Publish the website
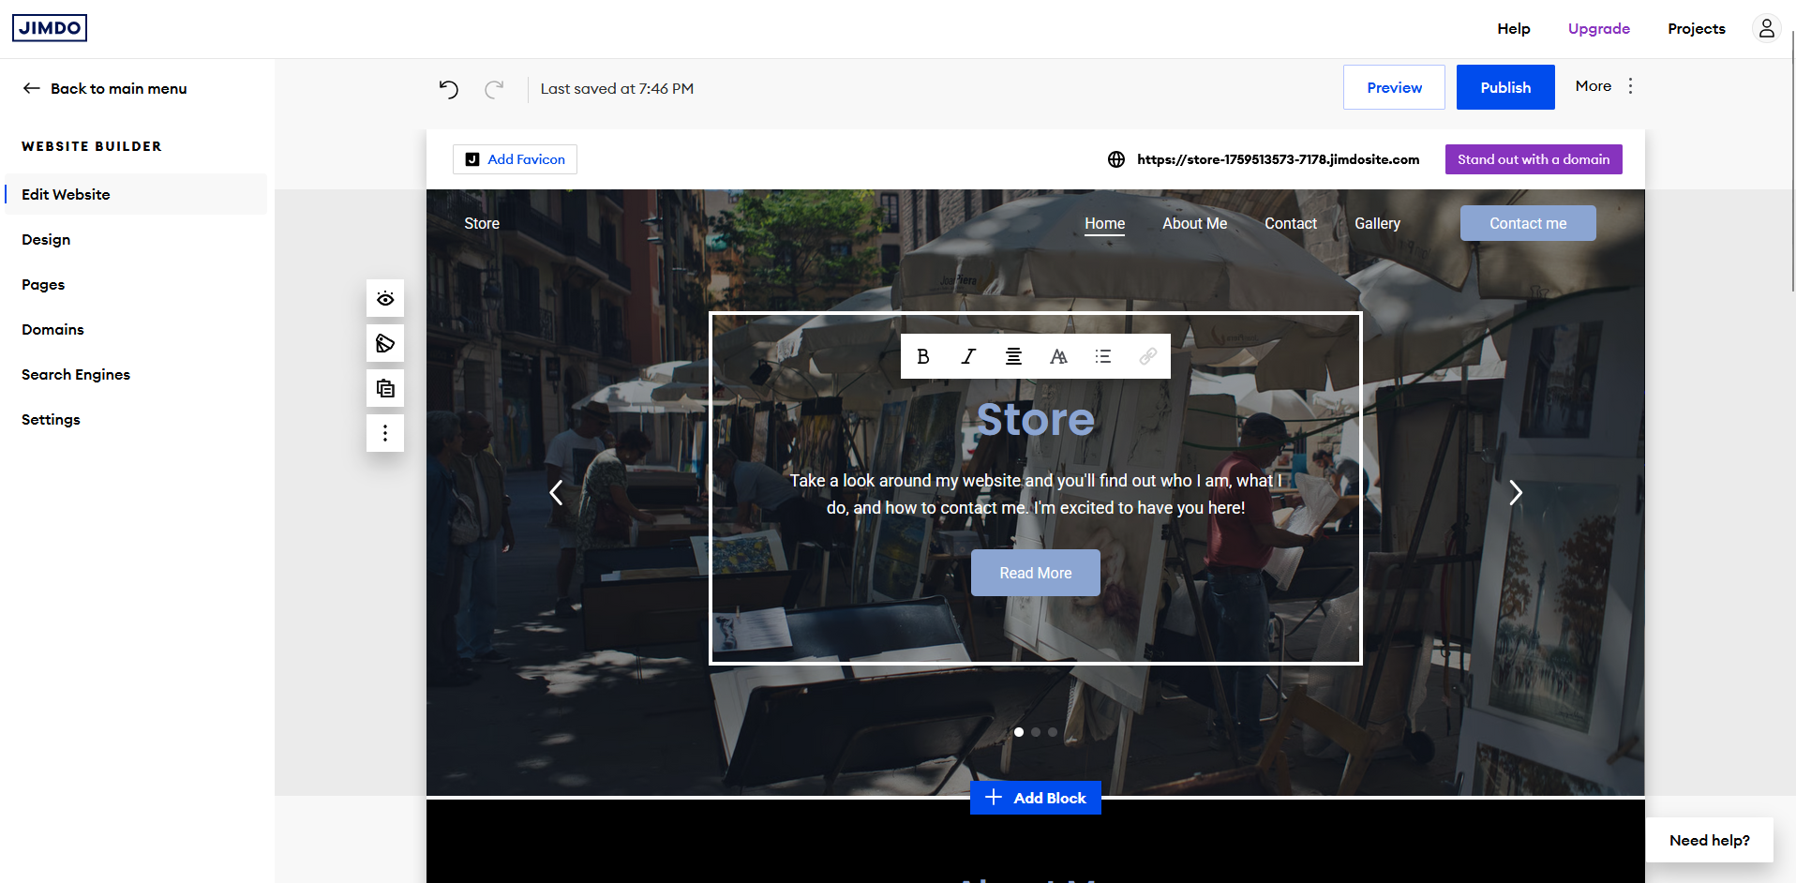 1504,86
